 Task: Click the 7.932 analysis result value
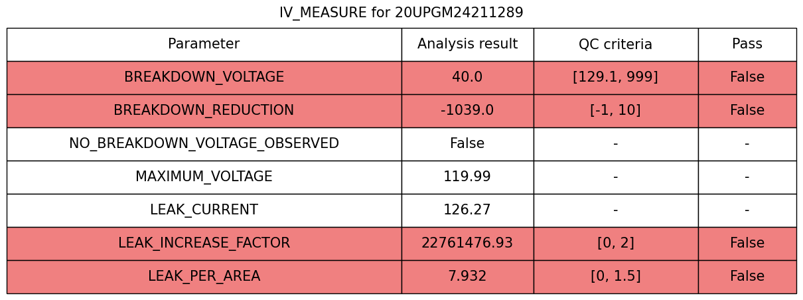[x=467, y=277]
